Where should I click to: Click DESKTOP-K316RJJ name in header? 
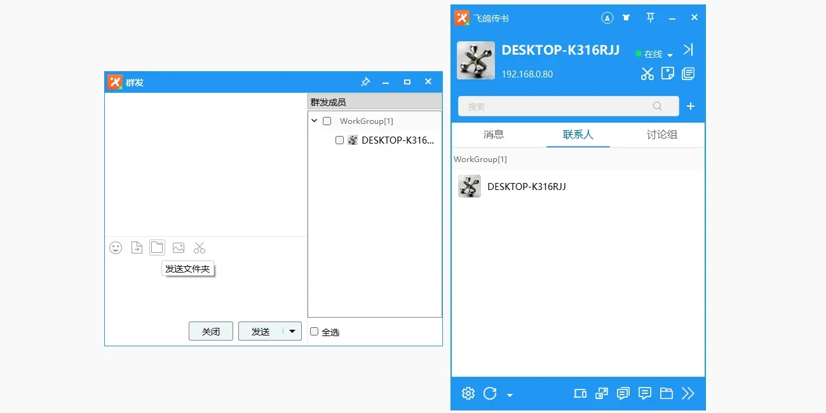click(560, 50)
